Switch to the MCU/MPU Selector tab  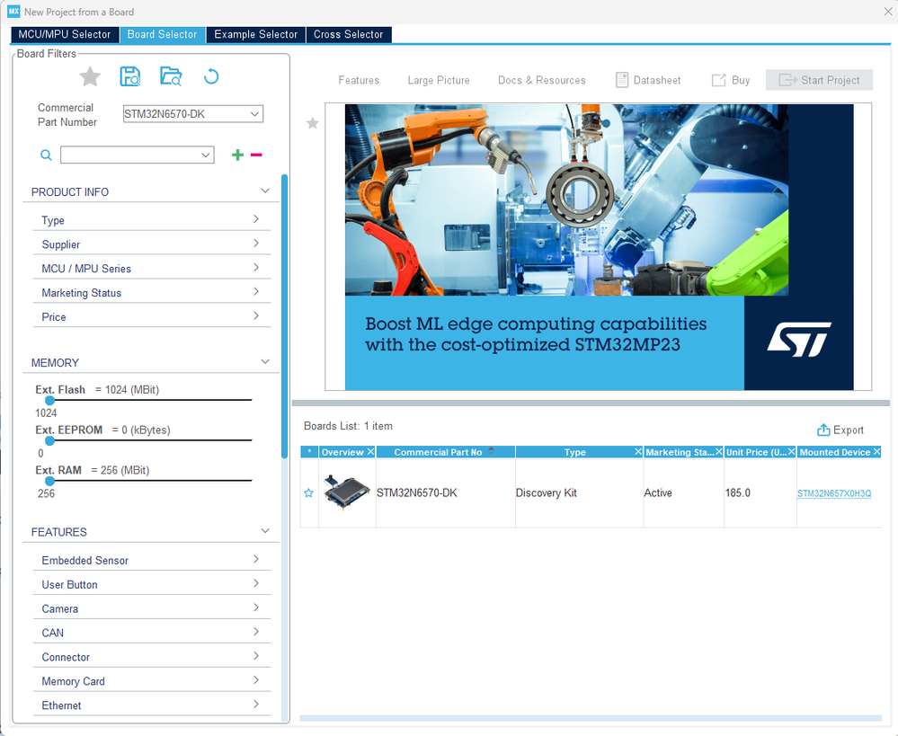[65, 34]
